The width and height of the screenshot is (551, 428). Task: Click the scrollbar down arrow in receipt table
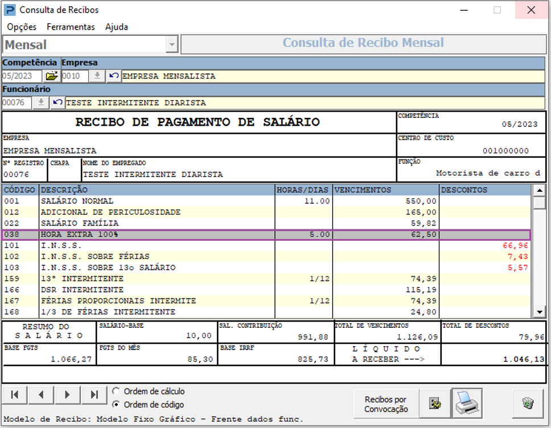539,311
